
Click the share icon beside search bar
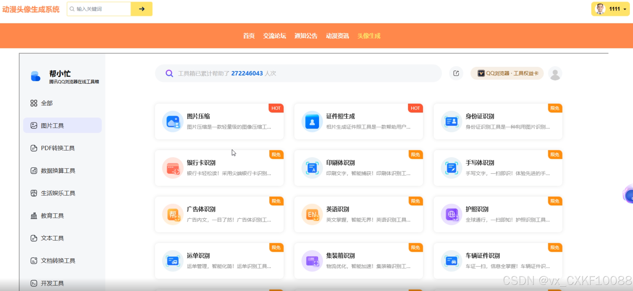(x=456, y=73)
